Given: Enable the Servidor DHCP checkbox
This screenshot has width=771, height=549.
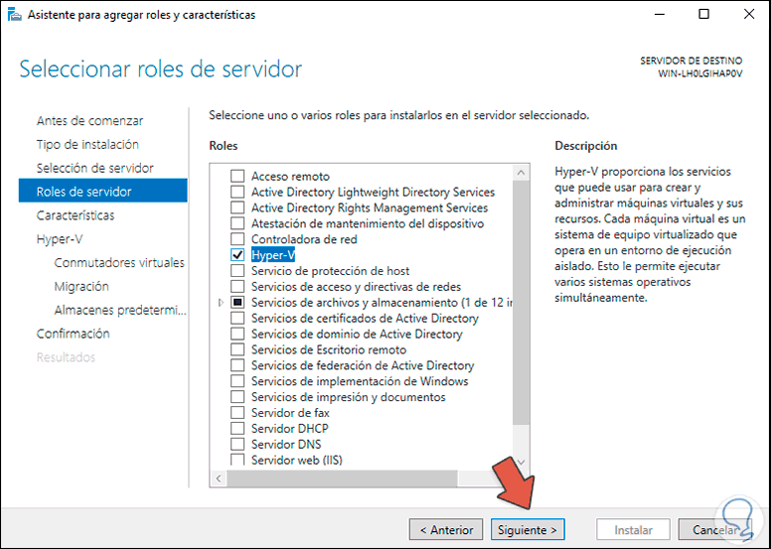Looking at the screenshot, I should click(237, 429).
